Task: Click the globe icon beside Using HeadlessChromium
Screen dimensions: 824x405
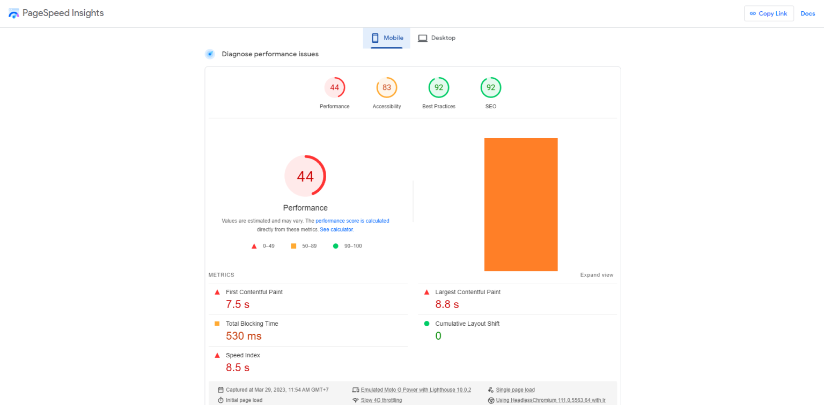Action: coord(491,400)
